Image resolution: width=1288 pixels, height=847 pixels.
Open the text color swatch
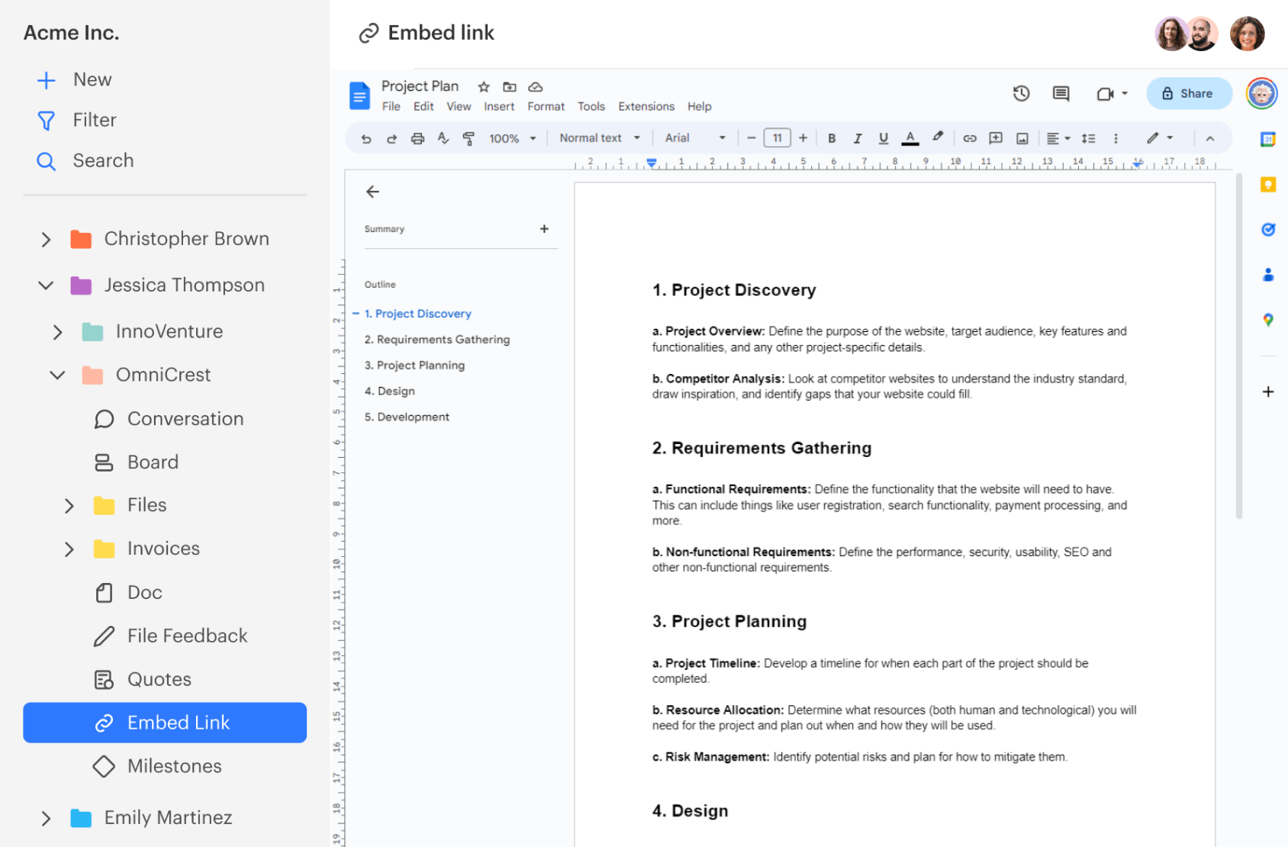click(910, 138)
